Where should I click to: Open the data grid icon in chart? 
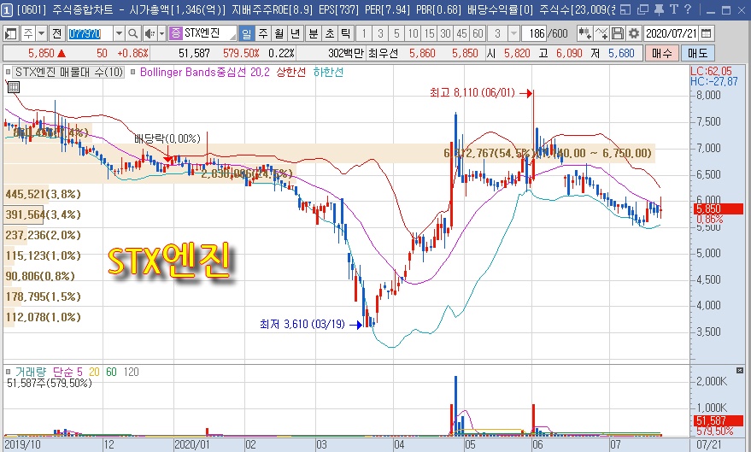14,87
